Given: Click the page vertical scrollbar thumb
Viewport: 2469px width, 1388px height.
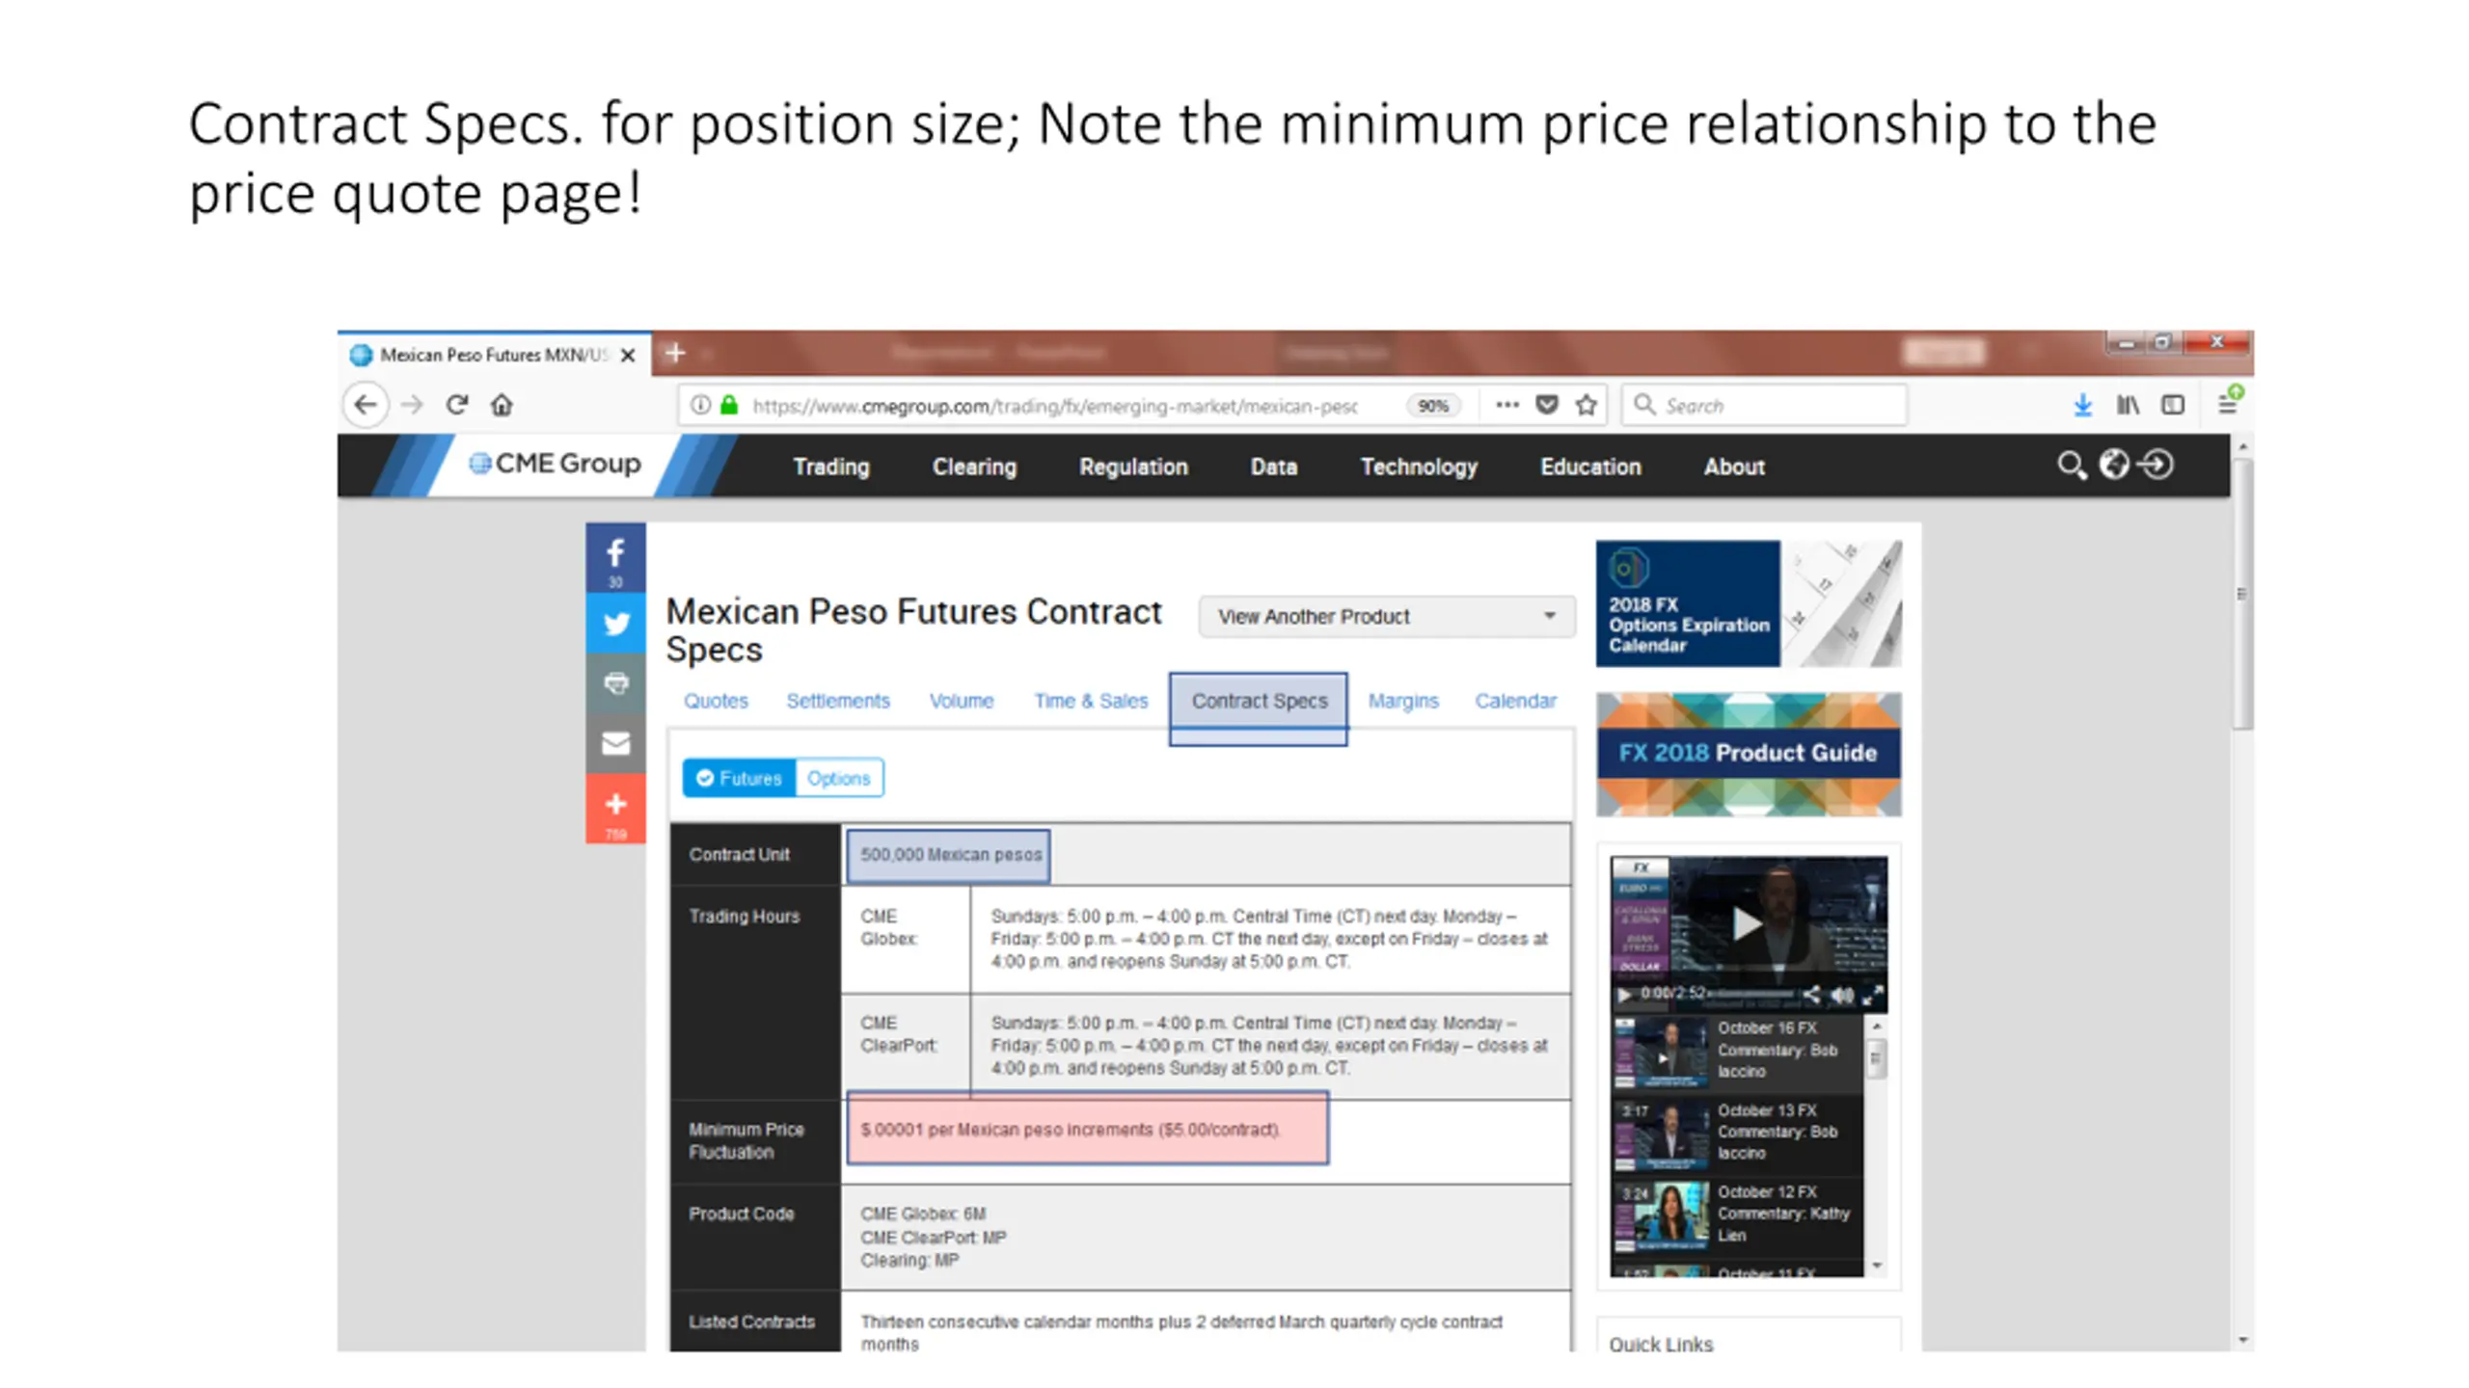Looking at the screenshot, I should [2242, 593].
